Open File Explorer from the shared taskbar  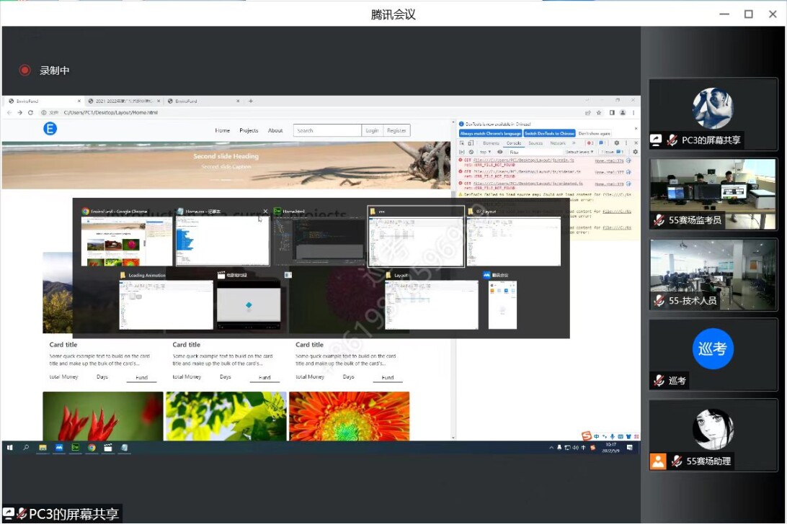43,447
